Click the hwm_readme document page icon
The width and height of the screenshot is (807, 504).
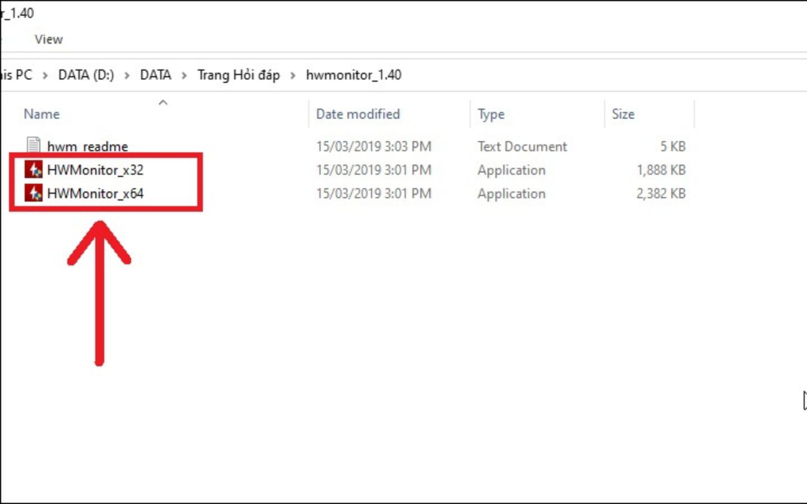click(32, 145)
